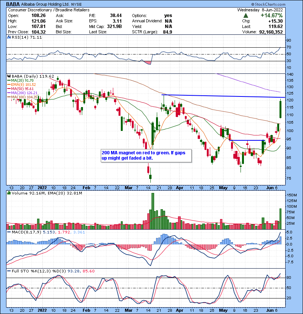Click the Last price value 119.62
The height and width of the screenshot is (314, 303).
click(x=276, y=26)
